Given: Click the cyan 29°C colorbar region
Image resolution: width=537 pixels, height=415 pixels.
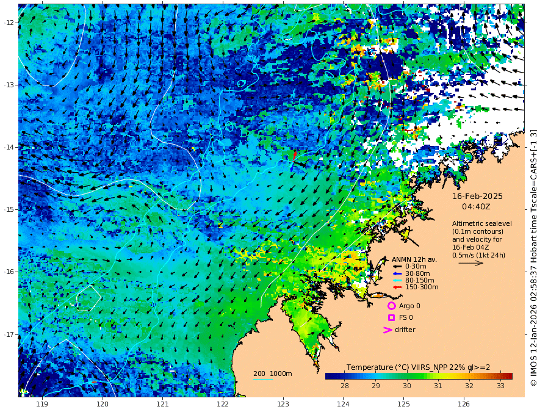Looking at the screenshot, I should (376, 377).
